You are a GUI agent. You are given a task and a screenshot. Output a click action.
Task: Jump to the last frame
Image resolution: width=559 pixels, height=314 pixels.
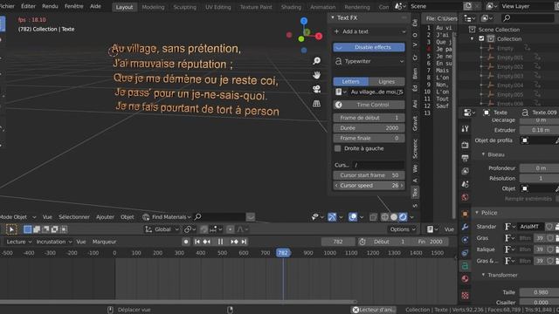point(245,242)
